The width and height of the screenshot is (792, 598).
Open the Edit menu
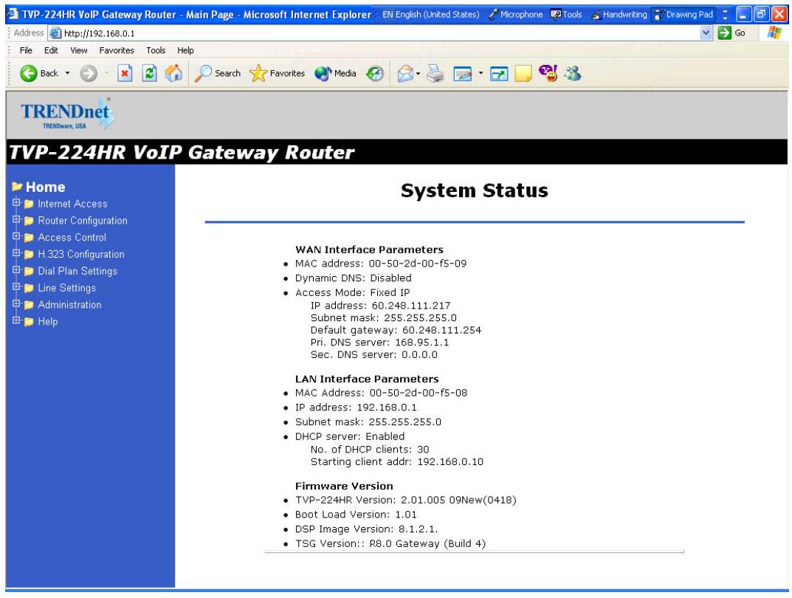[x=51, y=50]
